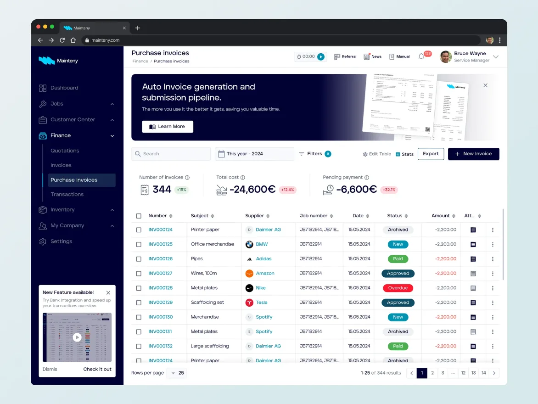Viewport: 538px width, 404px height.
Task: Close the Auto Invoice banner
Action: click(485, 85)
